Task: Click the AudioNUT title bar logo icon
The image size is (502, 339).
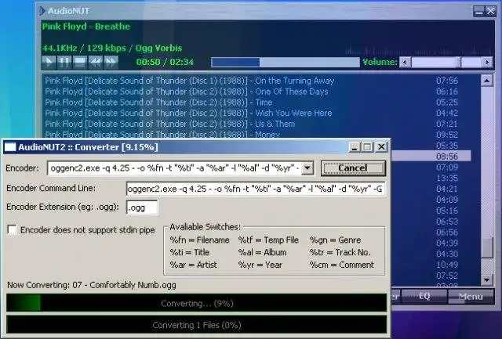Action: 42,11
